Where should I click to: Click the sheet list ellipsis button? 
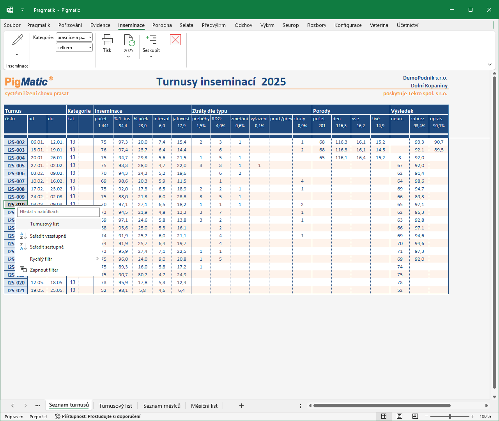[37, 406]
